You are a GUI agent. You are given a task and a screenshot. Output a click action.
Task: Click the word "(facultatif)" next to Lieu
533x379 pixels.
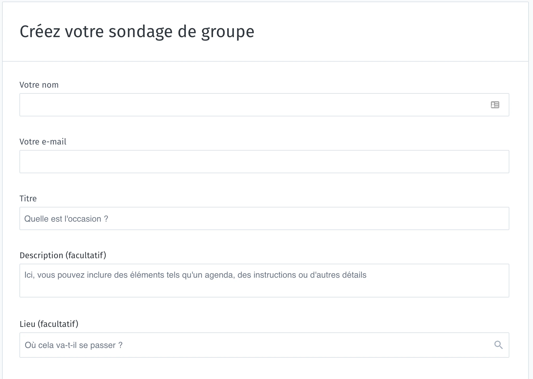coord(58,324)
